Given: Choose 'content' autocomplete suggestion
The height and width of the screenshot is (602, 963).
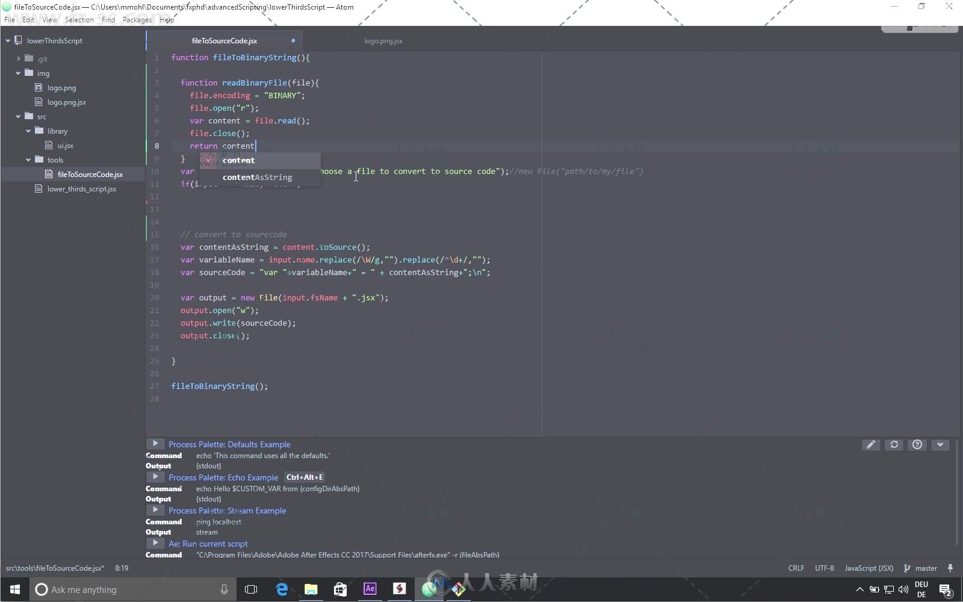Looking at the screenshot, I should [260, 160].
